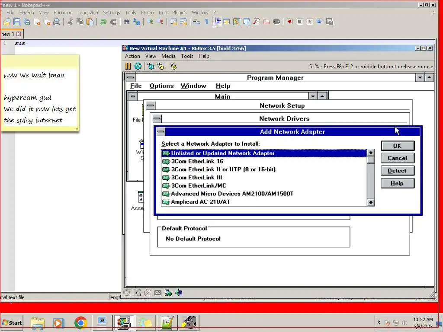Open Main group window control-menu box
The height and width of the screenshot is (332, 443).
(x=133, y=96)
